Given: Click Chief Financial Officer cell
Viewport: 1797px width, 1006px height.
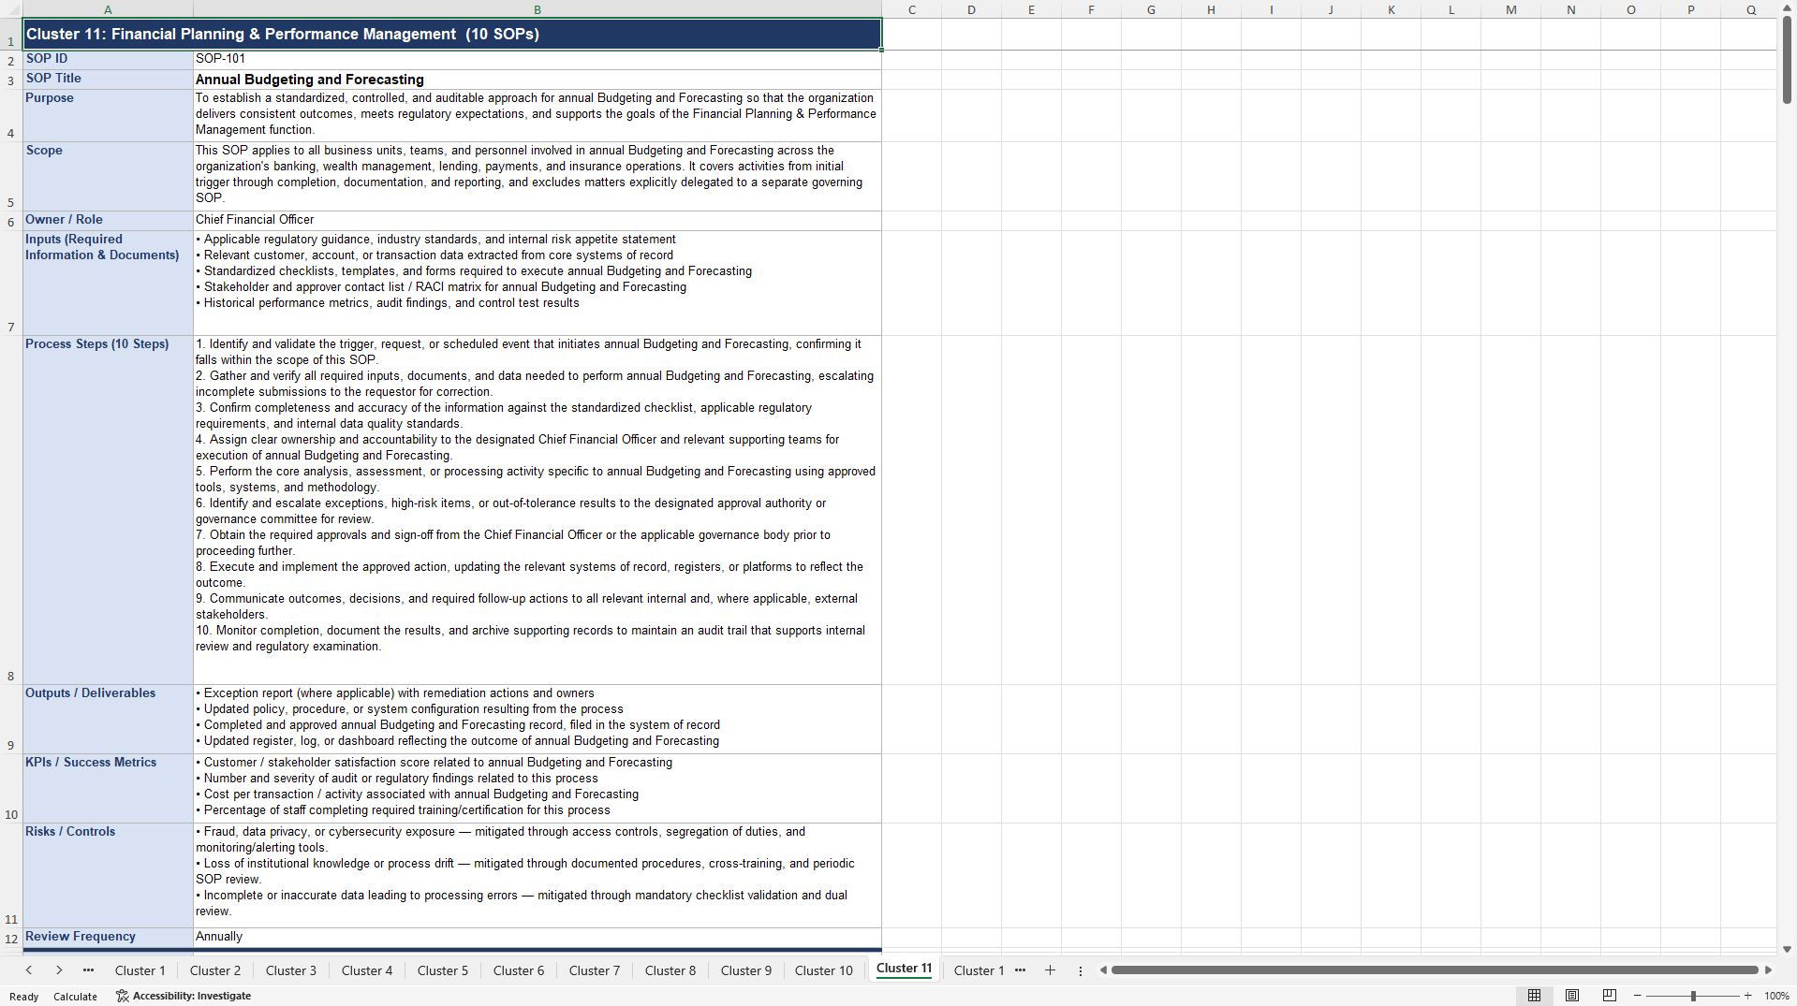Looking at the screenshot, I should pyautogui.click(x=538, y=220).
